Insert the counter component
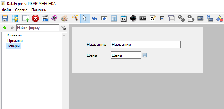This screenshot has width=224, height=109. click(143, 18)
